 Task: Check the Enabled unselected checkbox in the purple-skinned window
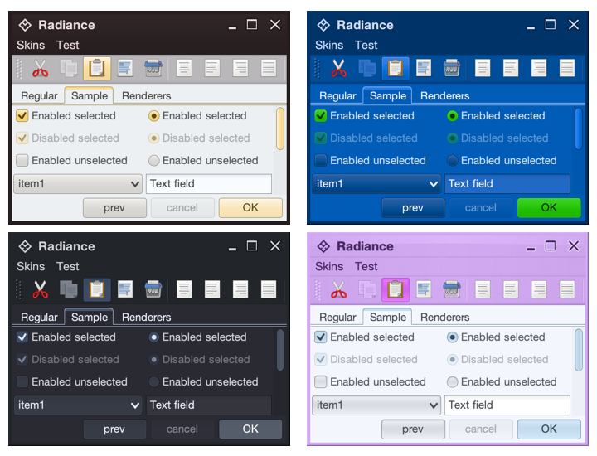(321, 381)
